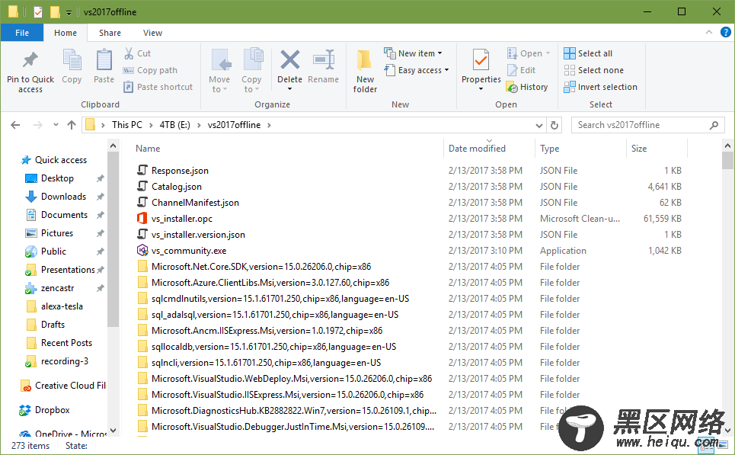
Task: Open the Open button dropdown
Action: click(x=548, y=53)
